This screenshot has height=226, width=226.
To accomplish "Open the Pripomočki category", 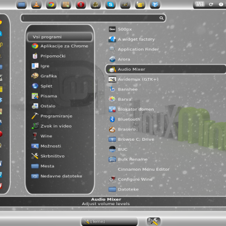I will pos(49,56).
